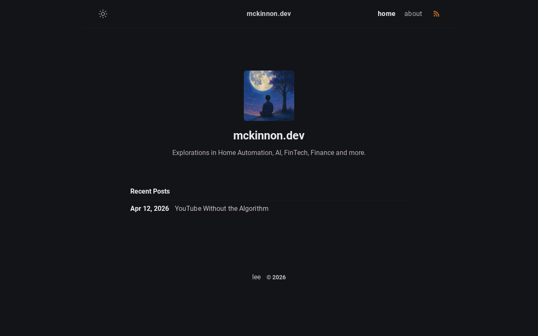538x336 pixels.
Task: Click the moonlit profile avatar image
Action: (269, 96)
